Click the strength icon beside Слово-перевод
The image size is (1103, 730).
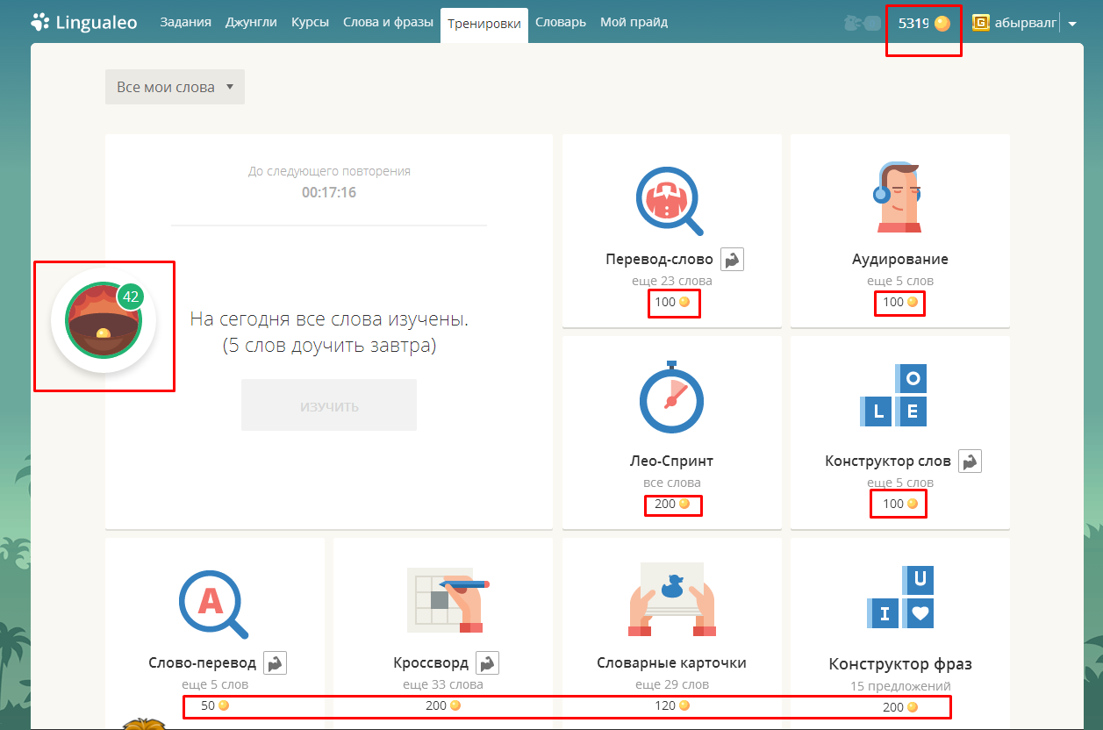276,662
